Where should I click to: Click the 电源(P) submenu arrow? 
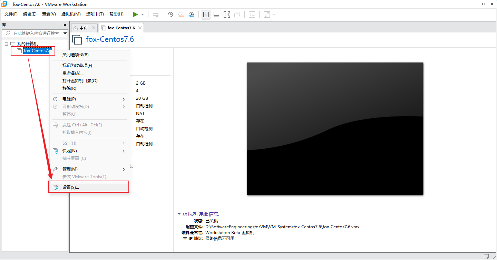pos(124,99)
